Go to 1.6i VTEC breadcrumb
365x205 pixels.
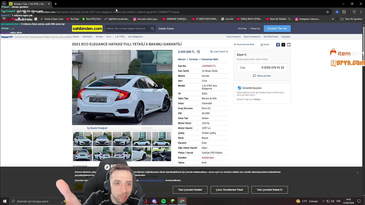coord(120,37)
